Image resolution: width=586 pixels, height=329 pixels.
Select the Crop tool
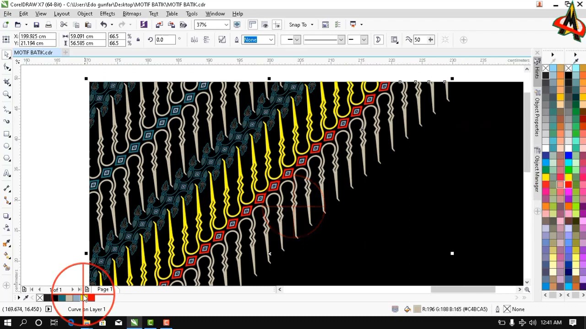[x=6, y=82]
